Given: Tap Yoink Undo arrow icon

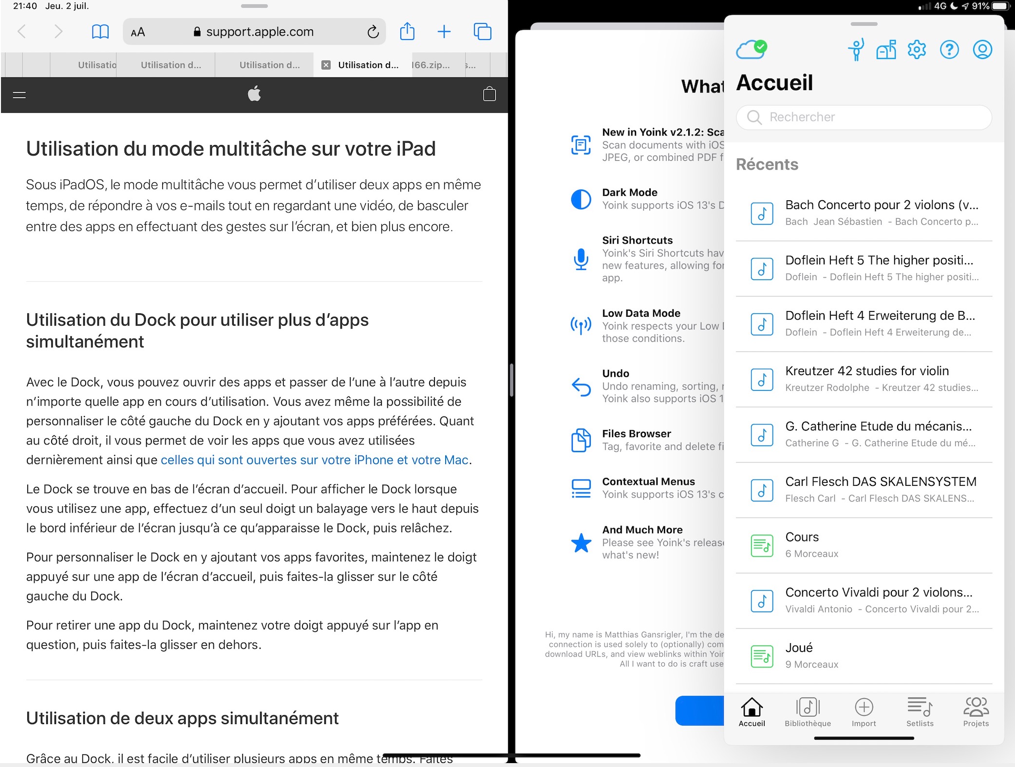Looking at the screenshot, I should click(x=581, y=387).
